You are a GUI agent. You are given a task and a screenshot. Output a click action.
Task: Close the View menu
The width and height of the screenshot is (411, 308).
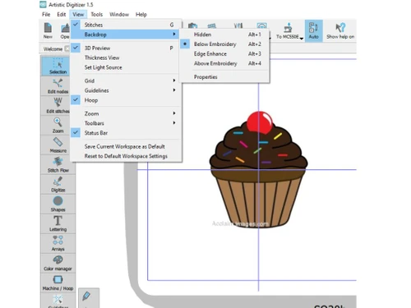tap(78, 14)
